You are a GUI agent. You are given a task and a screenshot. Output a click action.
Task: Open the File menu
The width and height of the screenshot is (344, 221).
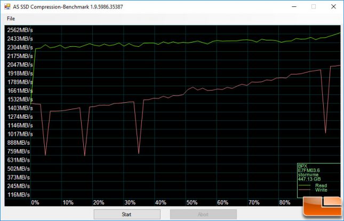(x=11, y=19)
